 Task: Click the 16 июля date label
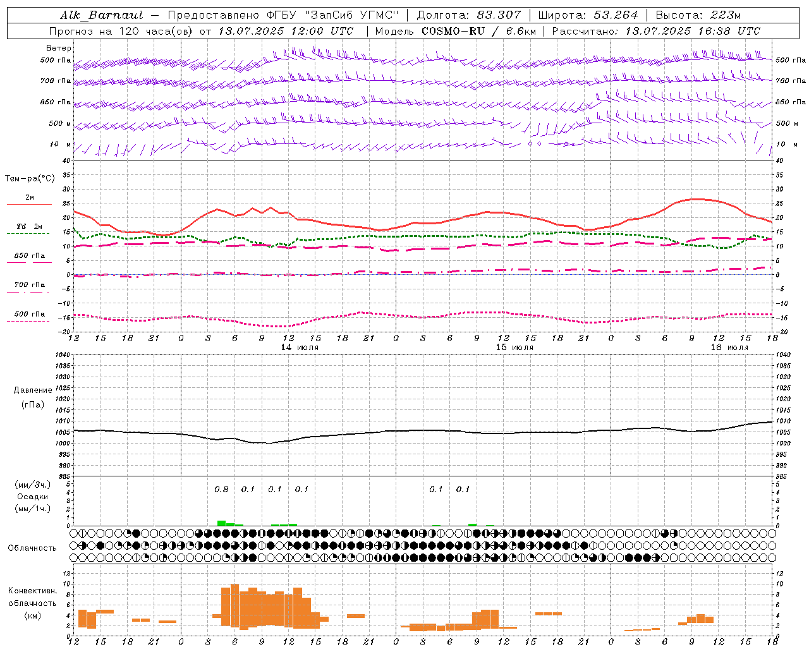729,348
